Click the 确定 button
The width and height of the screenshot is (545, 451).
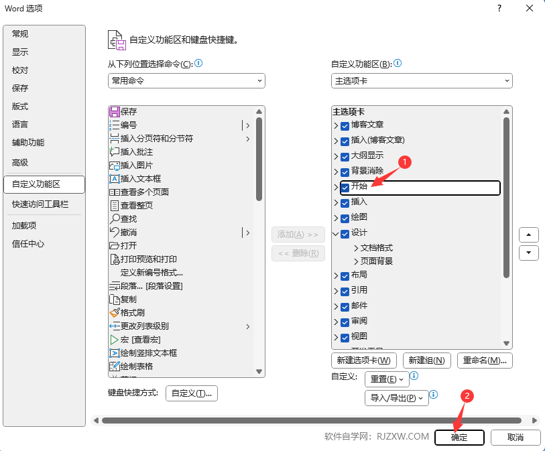pyautogui.click(x=459, y=438)
